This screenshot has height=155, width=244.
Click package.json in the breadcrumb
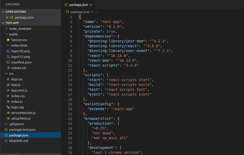pyautogui.click(x=80, y=12)
